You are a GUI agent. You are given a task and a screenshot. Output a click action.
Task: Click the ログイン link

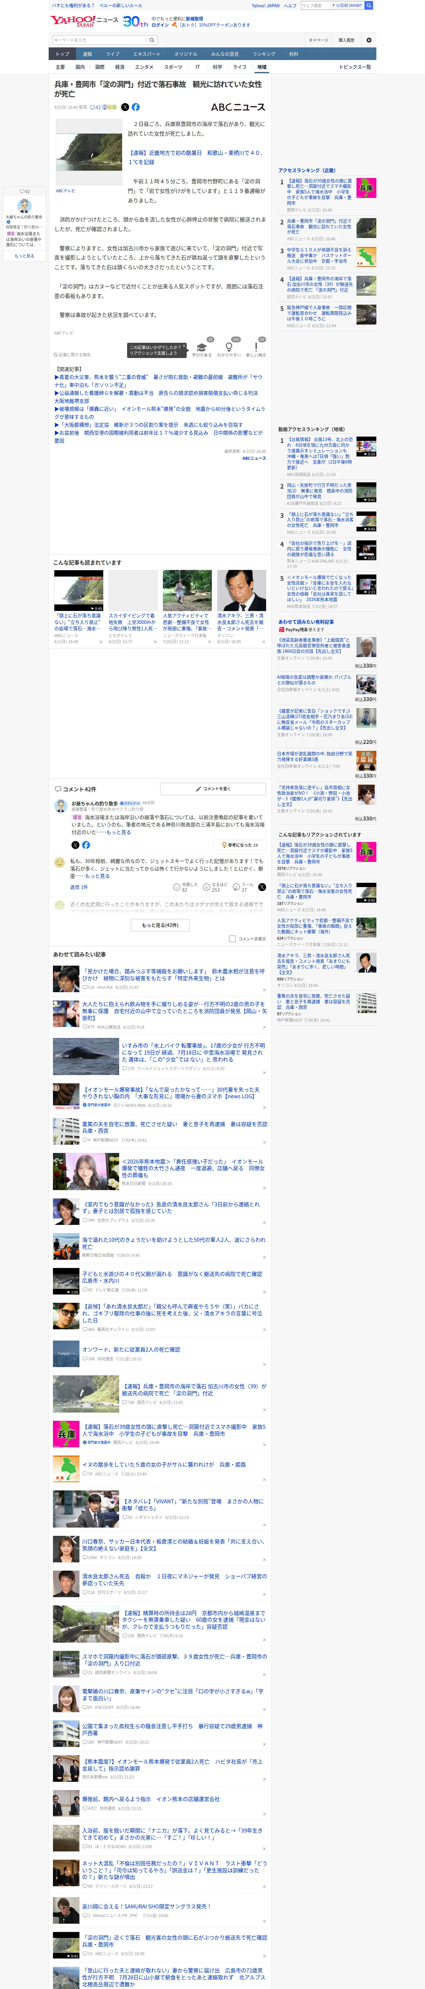pos(161,25)
